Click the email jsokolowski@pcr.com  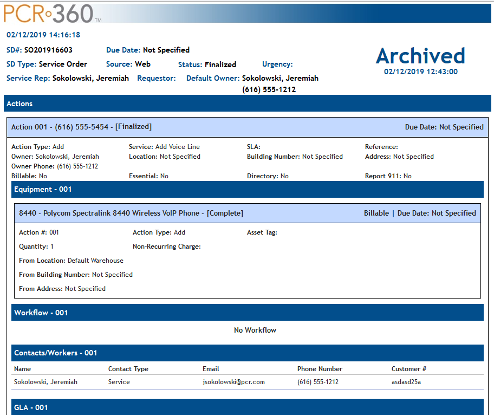click(x=233, y=382)
